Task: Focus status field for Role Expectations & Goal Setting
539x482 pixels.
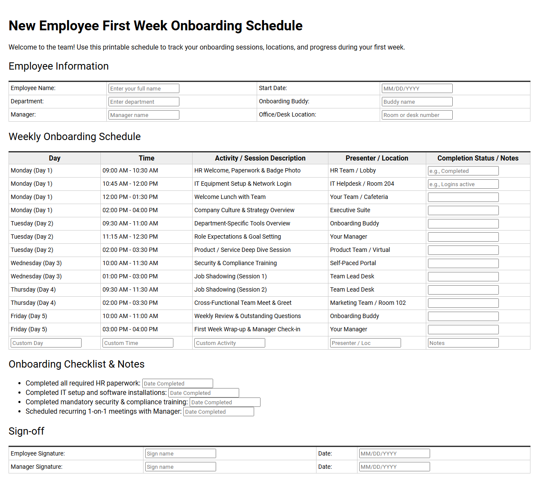Action: pyautogui.click(x=463, y=237)
